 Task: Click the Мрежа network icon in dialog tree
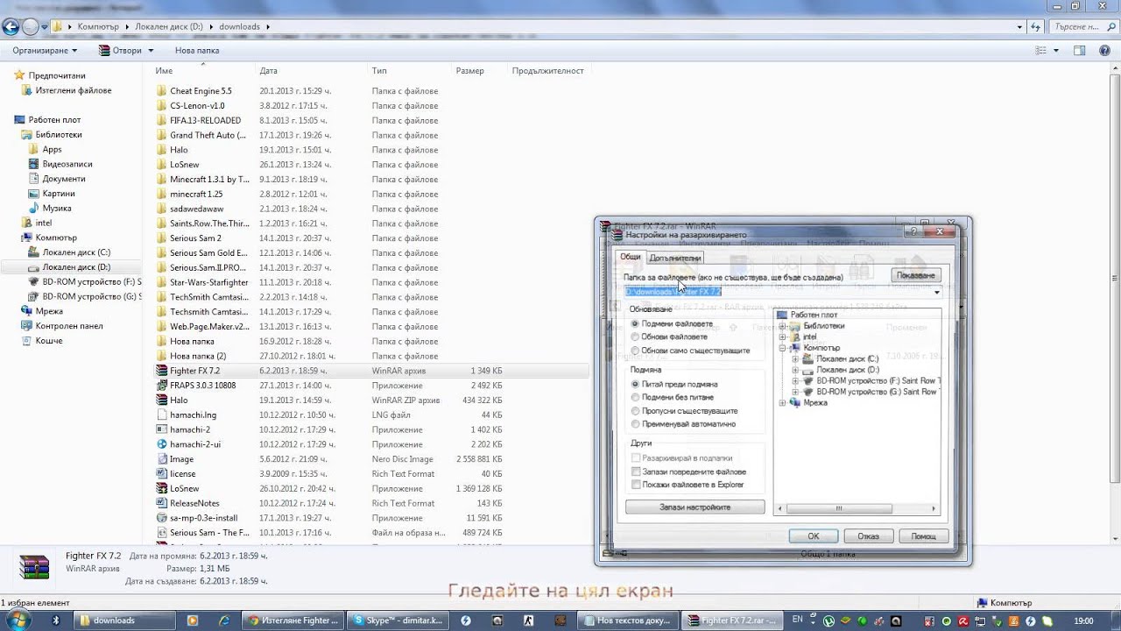(795, 403)
